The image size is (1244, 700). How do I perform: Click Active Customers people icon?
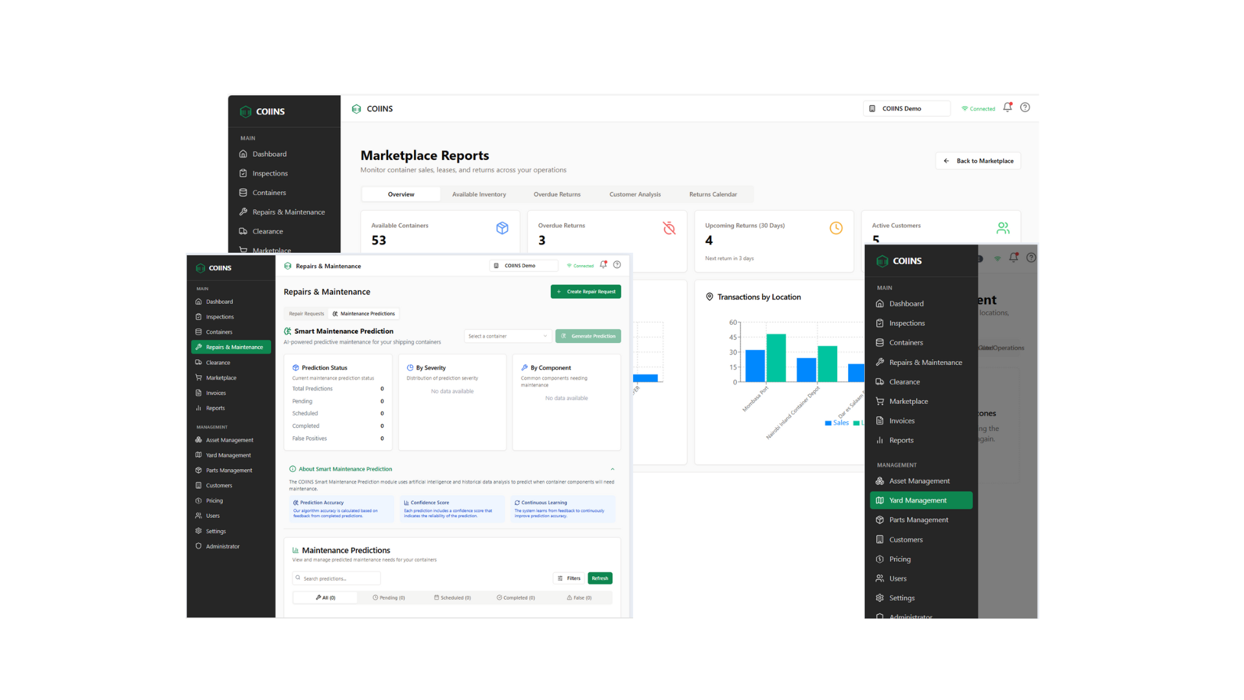(1002, 228)
